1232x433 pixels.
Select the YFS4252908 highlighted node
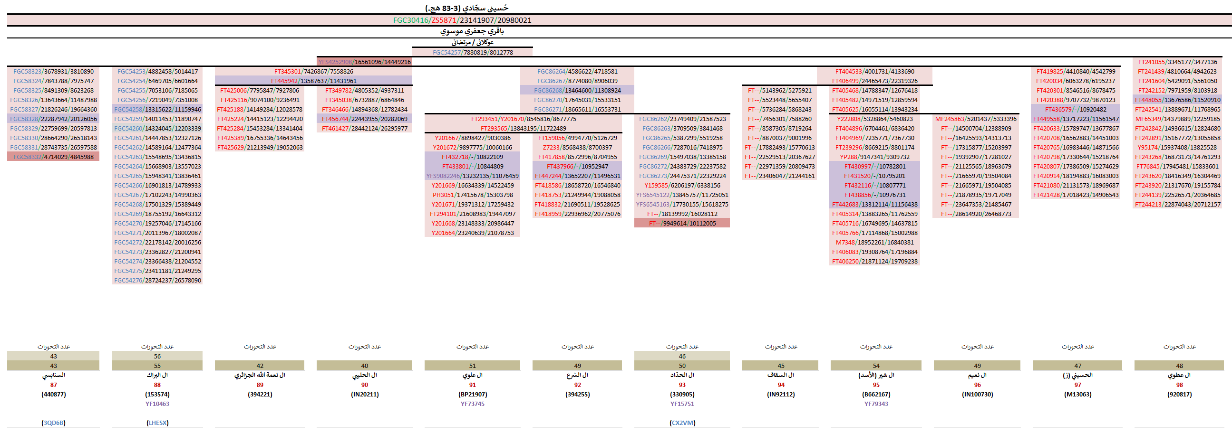[364, 62]
